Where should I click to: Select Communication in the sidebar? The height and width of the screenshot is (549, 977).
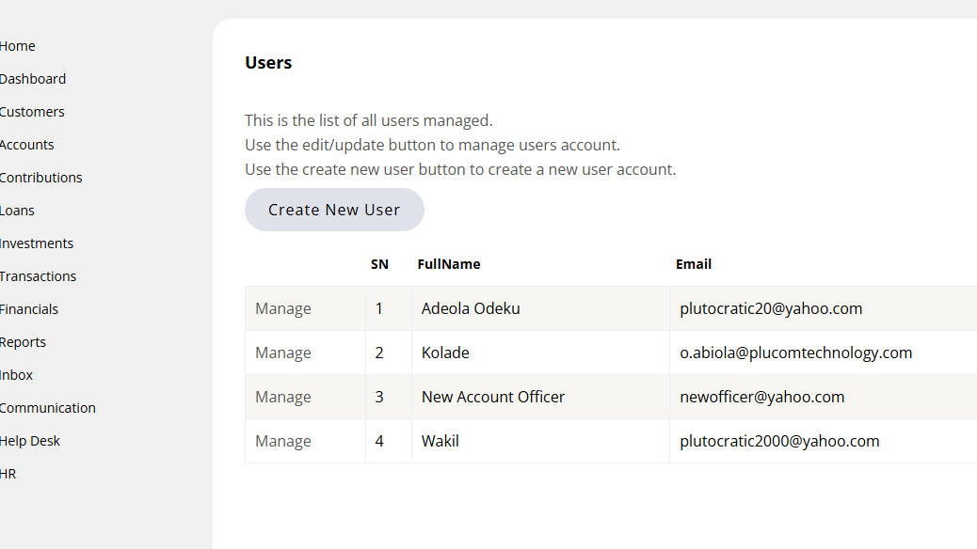click(48, 408)
